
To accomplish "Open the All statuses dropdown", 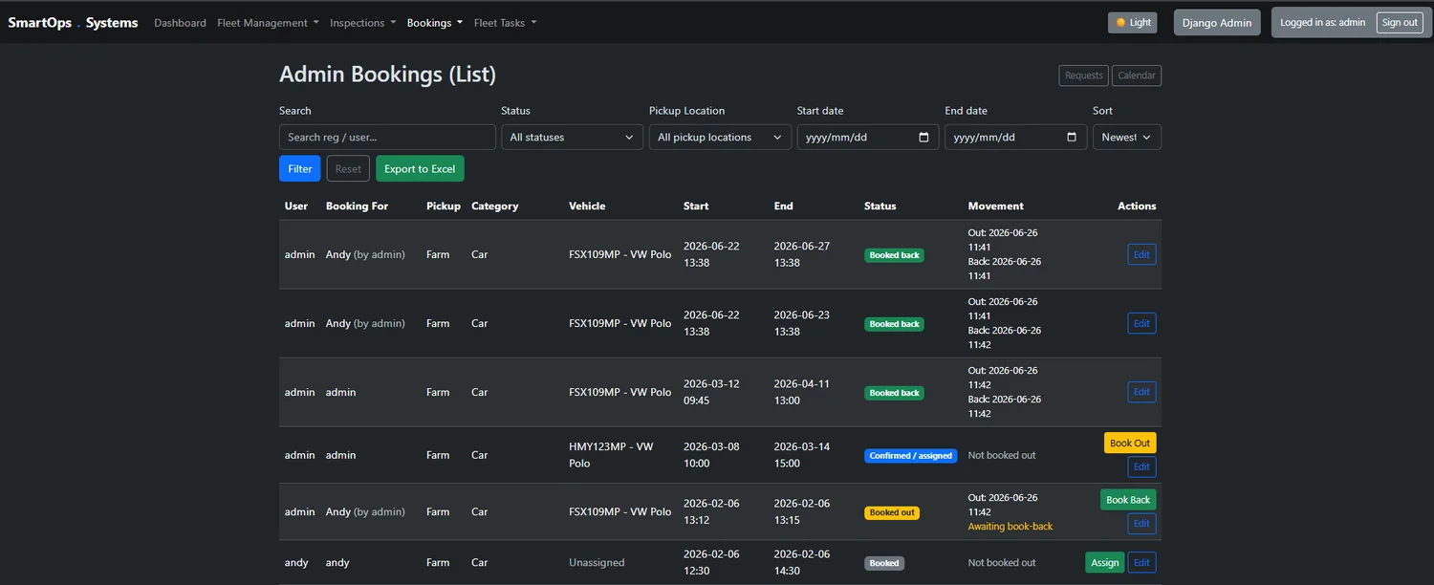I will coord(572,138).
